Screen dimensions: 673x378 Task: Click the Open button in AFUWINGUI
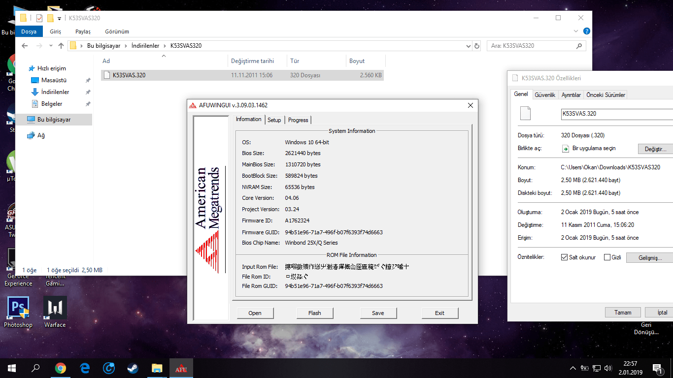(x=255, y=313)
